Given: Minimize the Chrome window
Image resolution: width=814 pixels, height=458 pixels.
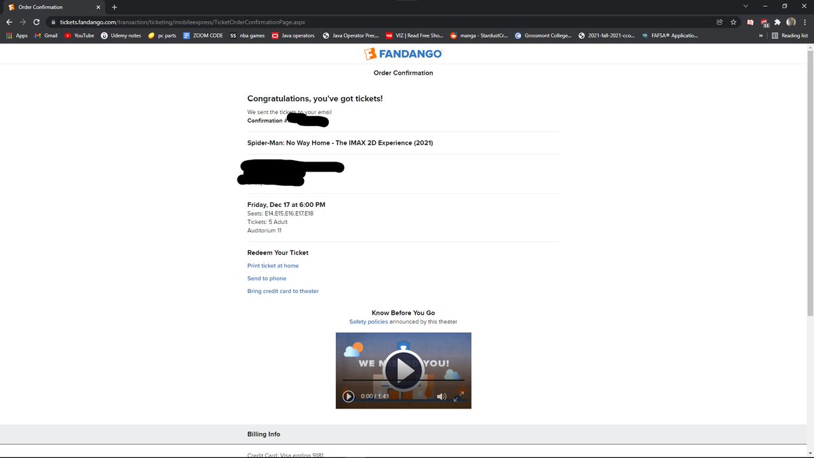Looking at the screenshot, I should pyautogui.click(x=764, y=6).
